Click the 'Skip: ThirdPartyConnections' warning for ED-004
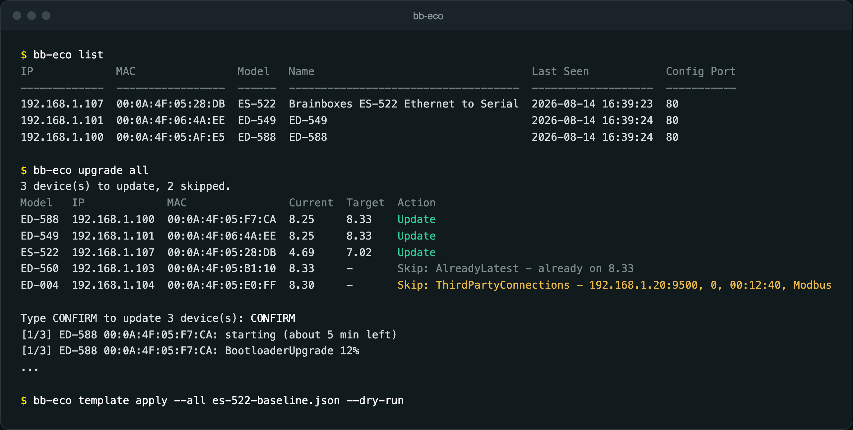The height and width of the screenshot is (430, 853). coord(614,285)
